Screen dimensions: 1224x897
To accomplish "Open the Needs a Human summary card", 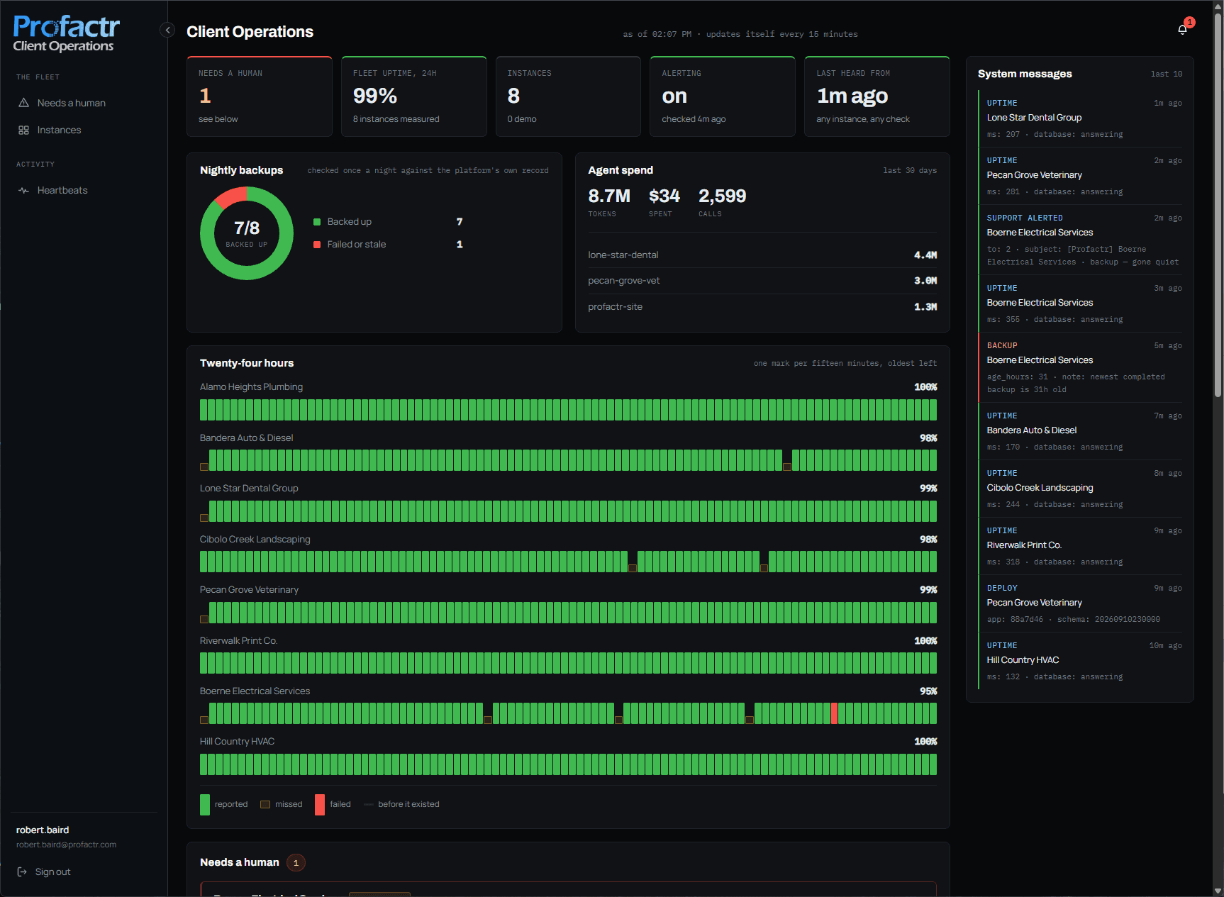I will [260, 96].
